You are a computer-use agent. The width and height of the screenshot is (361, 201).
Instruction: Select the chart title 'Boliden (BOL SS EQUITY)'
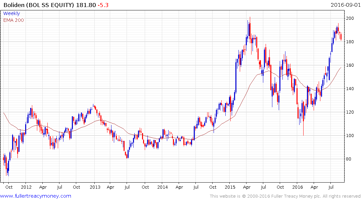coord(39,5)
